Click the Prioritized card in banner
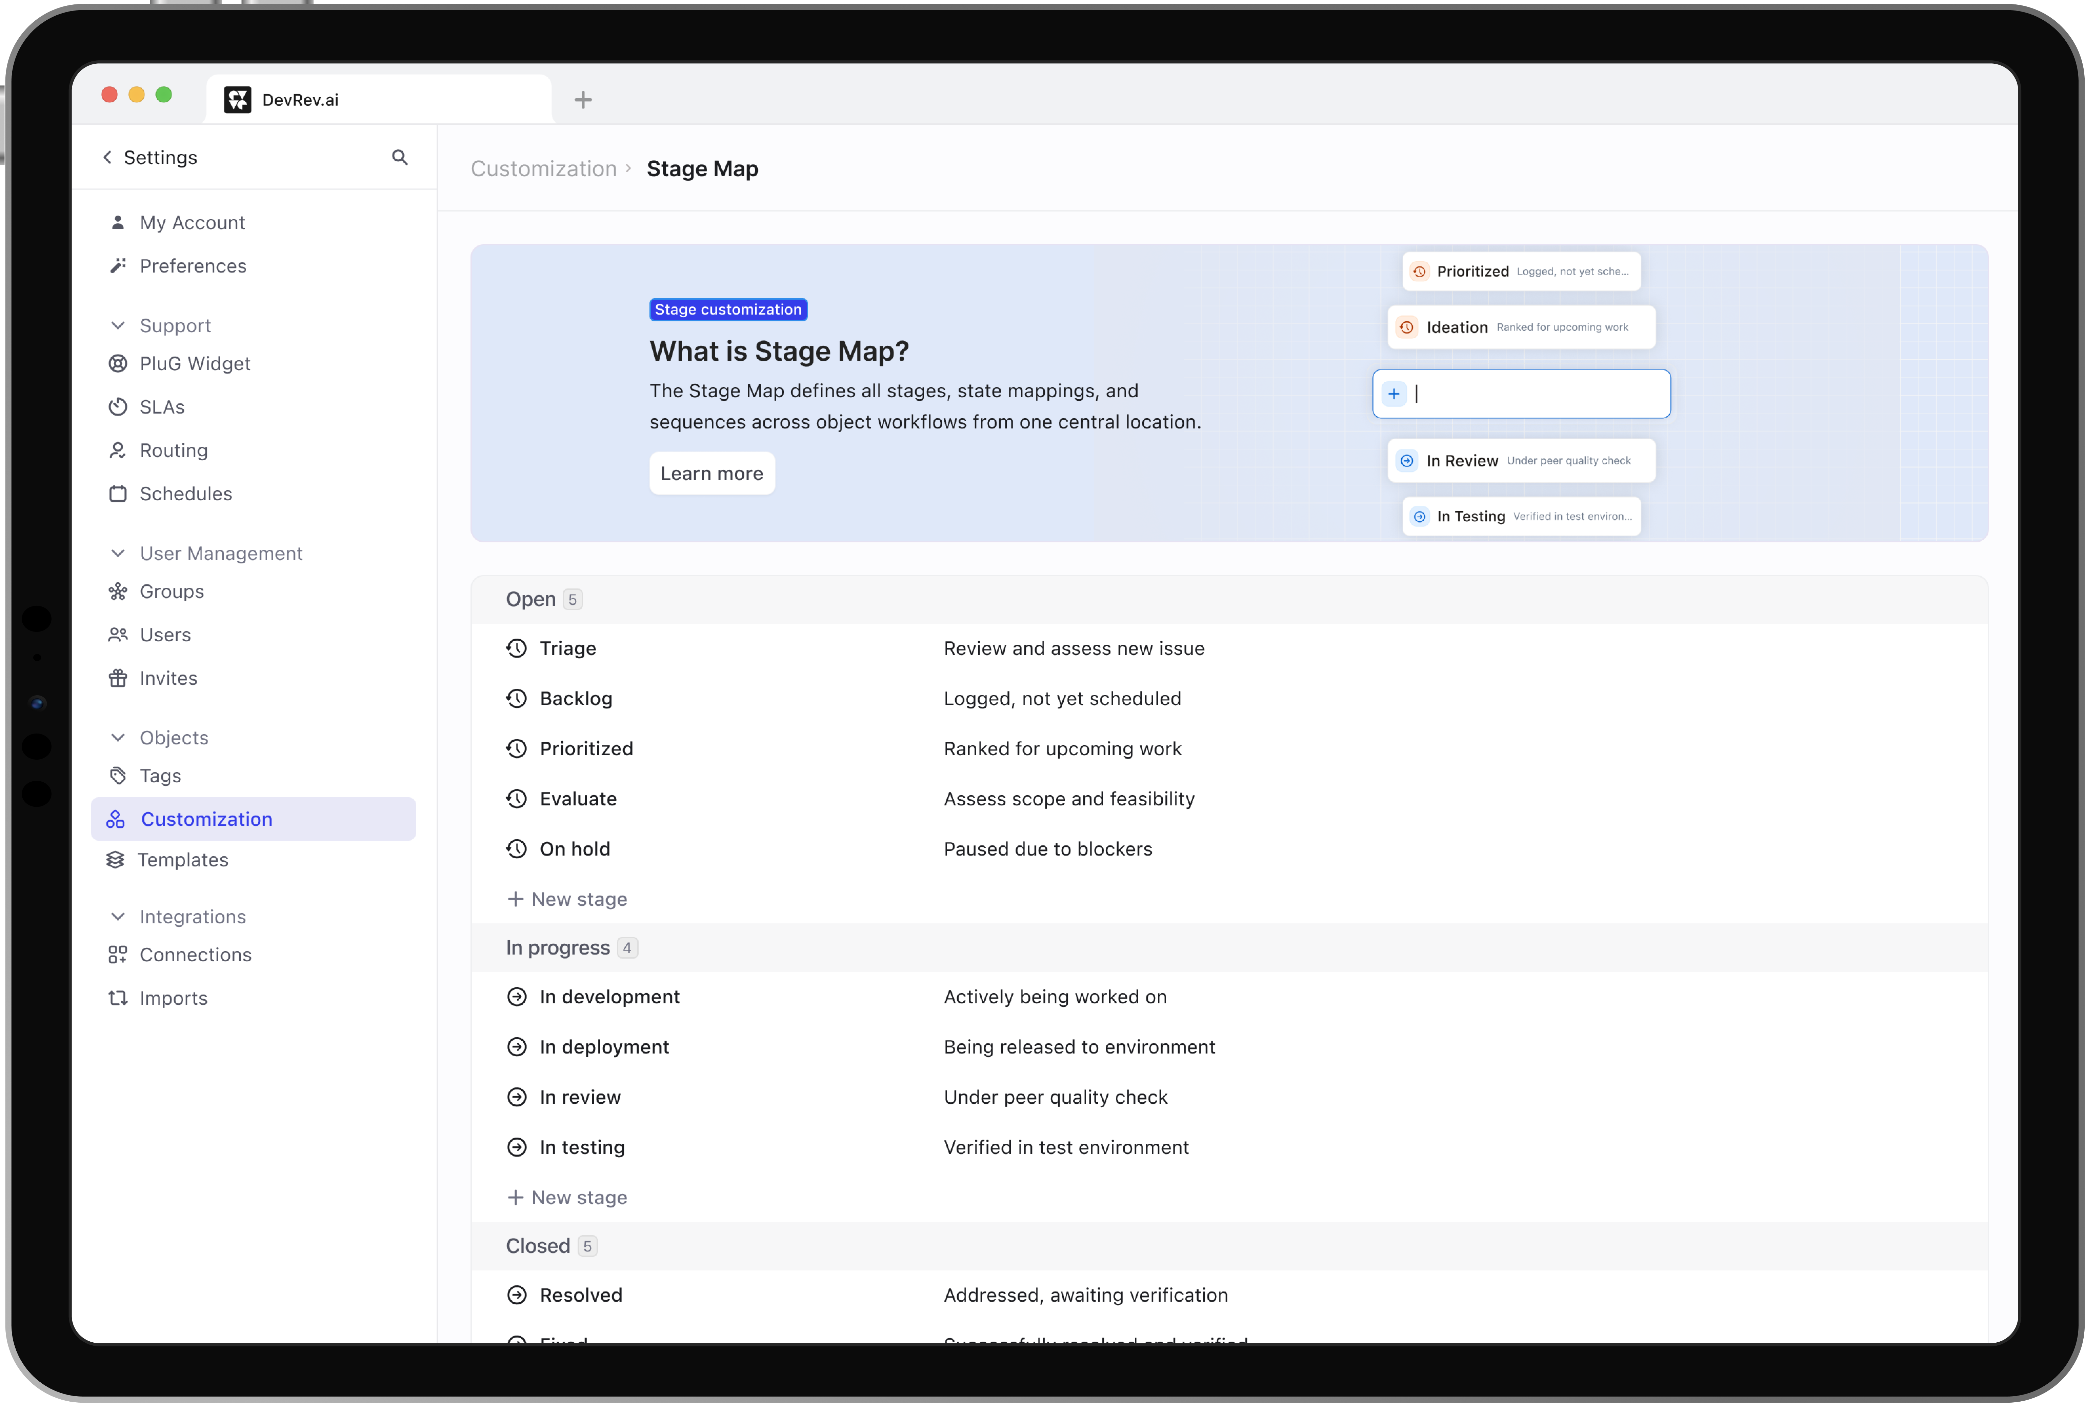 1521,271
